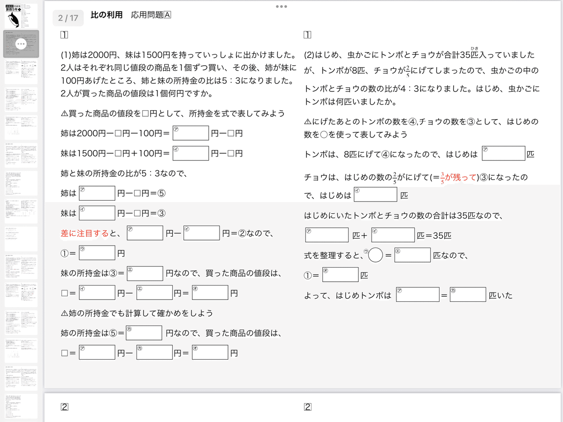The height and width of the screenshot is (422, 563).
Task: Click box カ in bottom □＝ア円ーカ円 line
Action: click(154, 352)
